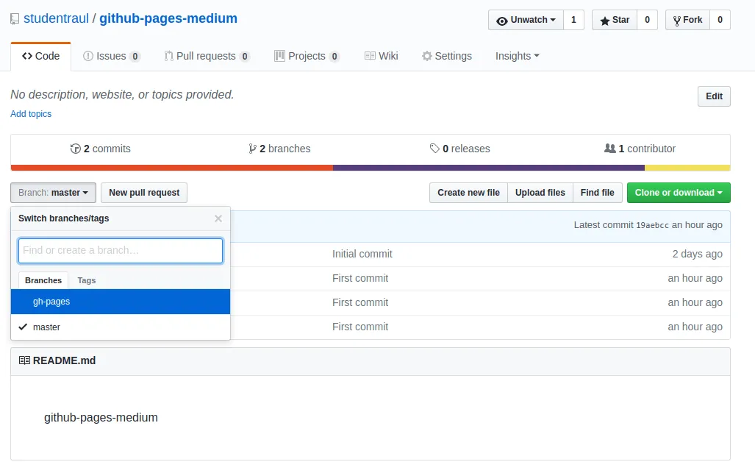
Task: Click the Projects board icon
Action: click(279, 56)
